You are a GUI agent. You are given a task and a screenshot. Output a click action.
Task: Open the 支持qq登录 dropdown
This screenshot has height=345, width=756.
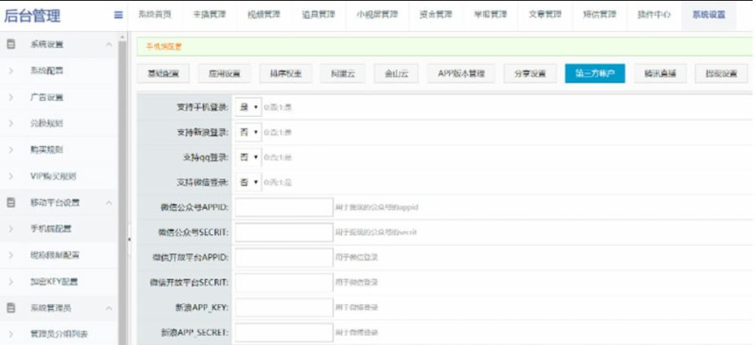pos(248,157)
